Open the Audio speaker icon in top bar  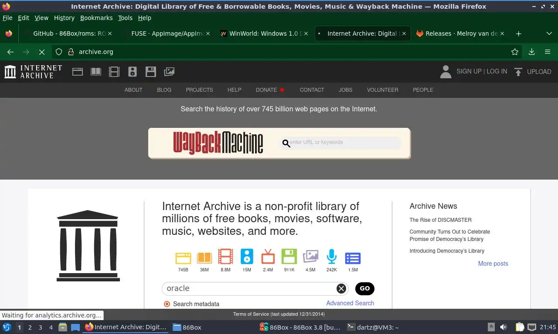(x=133, y=72)
